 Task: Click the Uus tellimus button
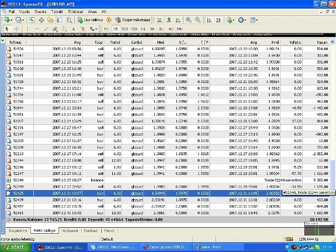point(90,20)
